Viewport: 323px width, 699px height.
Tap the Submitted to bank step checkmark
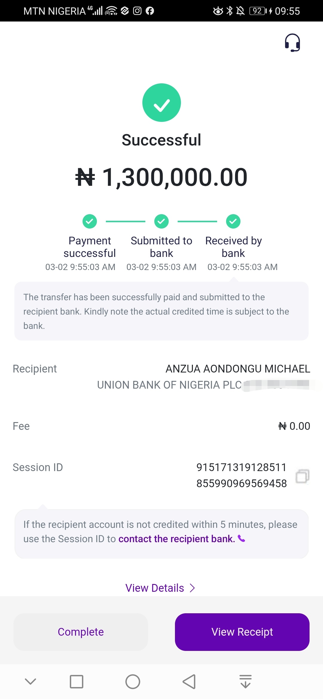click(x=161, y=221)
